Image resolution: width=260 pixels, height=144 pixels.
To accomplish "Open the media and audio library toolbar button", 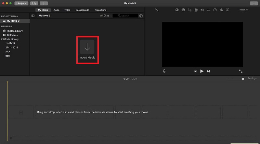I will coord(34,3).
